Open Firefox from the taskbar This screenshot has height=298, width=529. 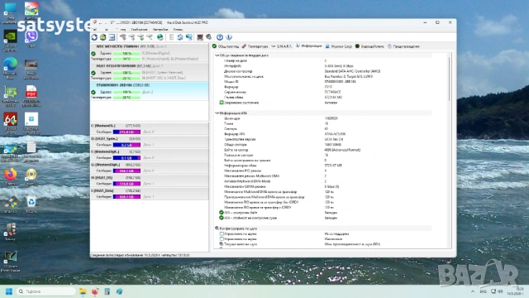[x=95, y=291]
